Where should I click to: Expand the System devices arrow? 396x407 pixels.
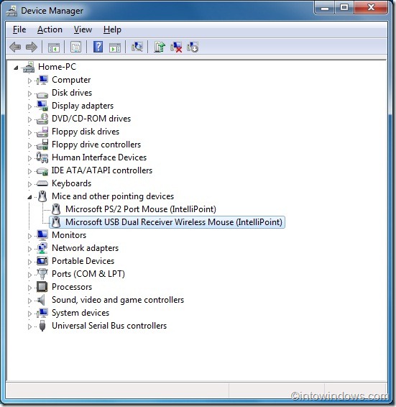(29, 314)
